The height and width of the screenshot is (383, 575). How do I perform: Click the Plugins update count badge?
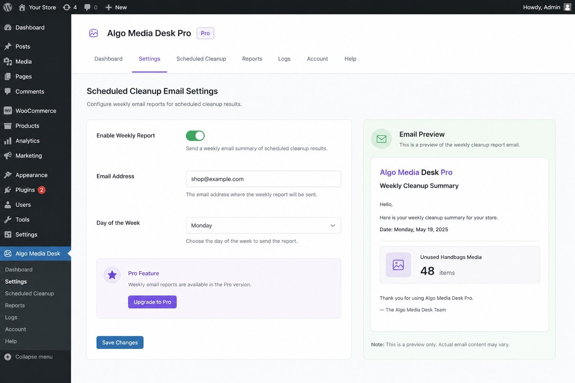coord(42,190)
